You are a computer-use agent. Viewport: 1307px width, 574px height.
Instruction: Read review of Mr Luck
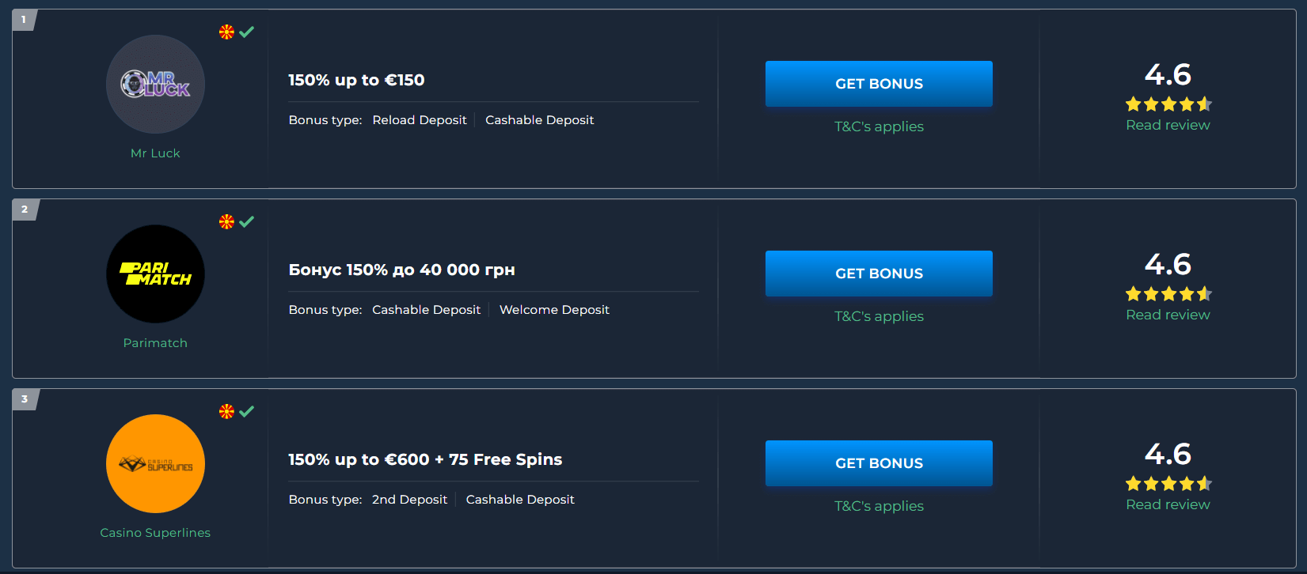click(x=1168, y=125)
